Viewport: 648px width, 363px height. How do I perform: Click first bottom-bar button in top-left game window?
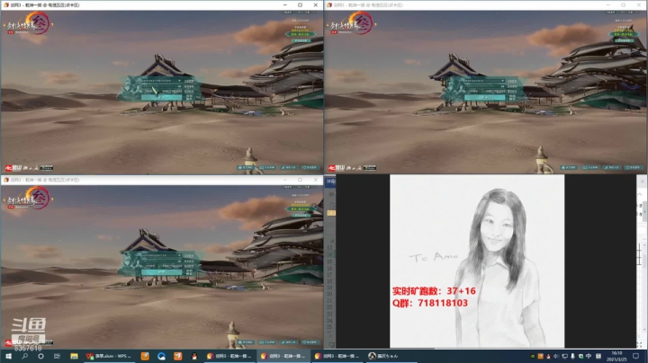246,167
